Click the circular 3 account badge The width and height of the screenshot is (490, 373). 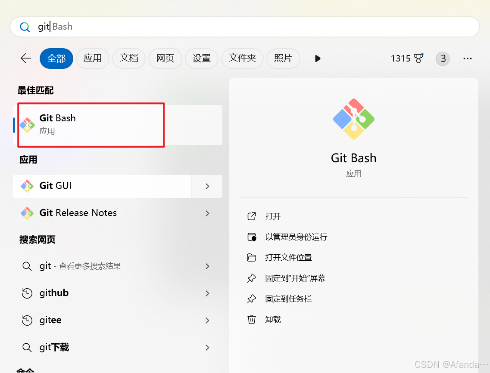pos(443,59)
